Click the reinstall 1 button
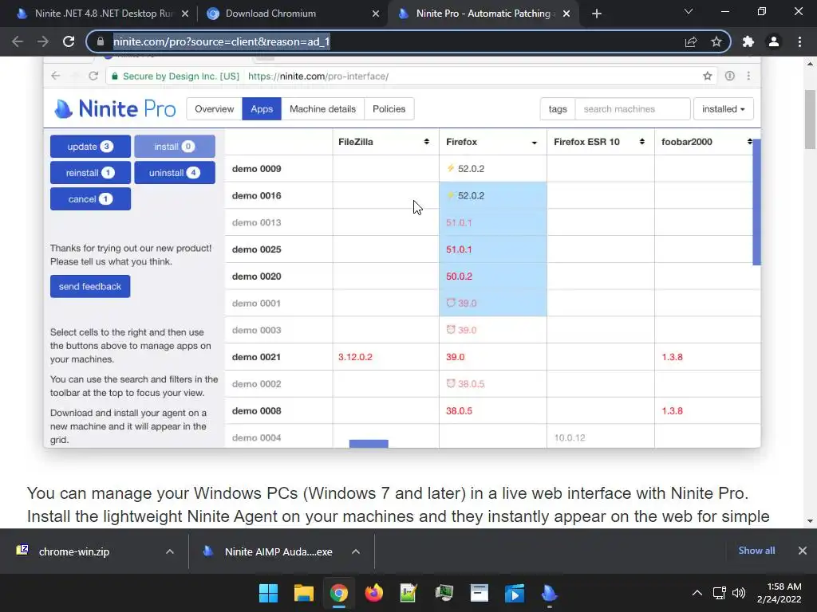This screenshot has width=817, height=612. [90, 173]
